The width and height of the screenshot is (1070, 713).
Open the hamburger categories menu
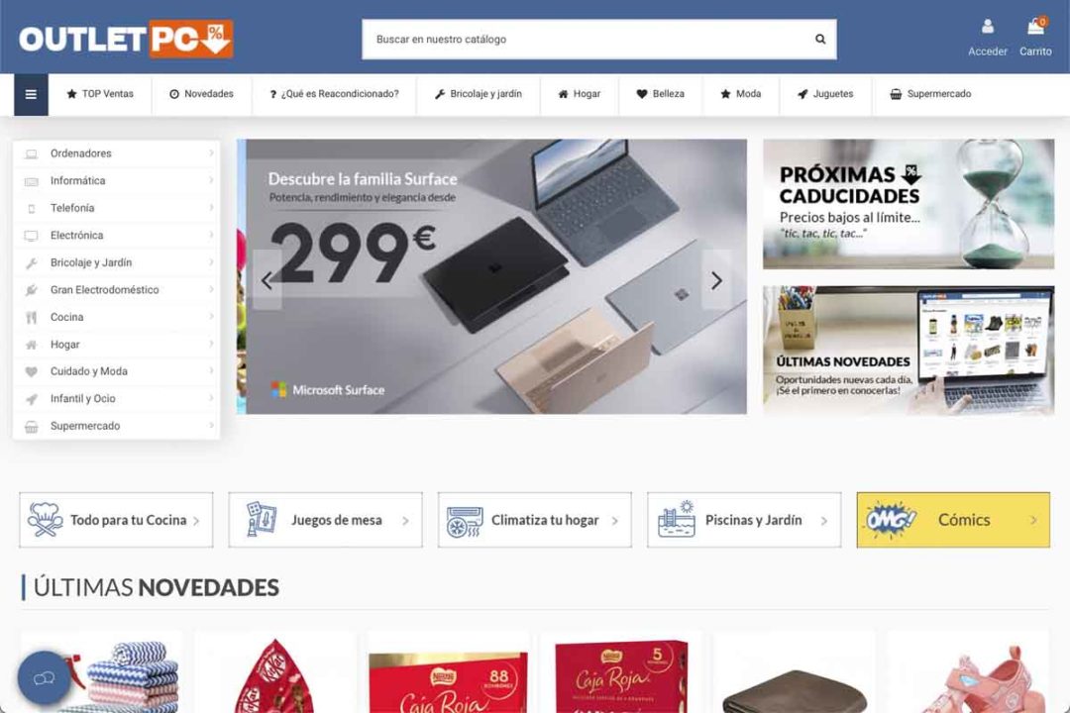pos(31,94)
